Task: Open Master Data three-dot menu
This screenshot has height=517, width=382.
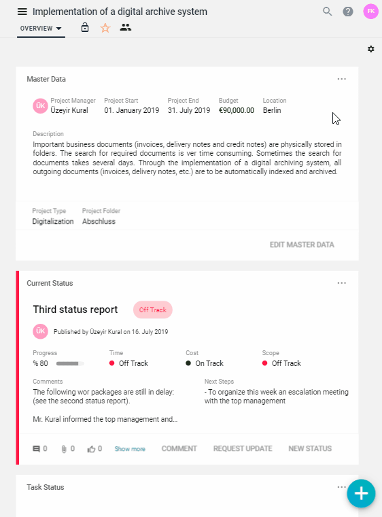Action: [342, 79]
